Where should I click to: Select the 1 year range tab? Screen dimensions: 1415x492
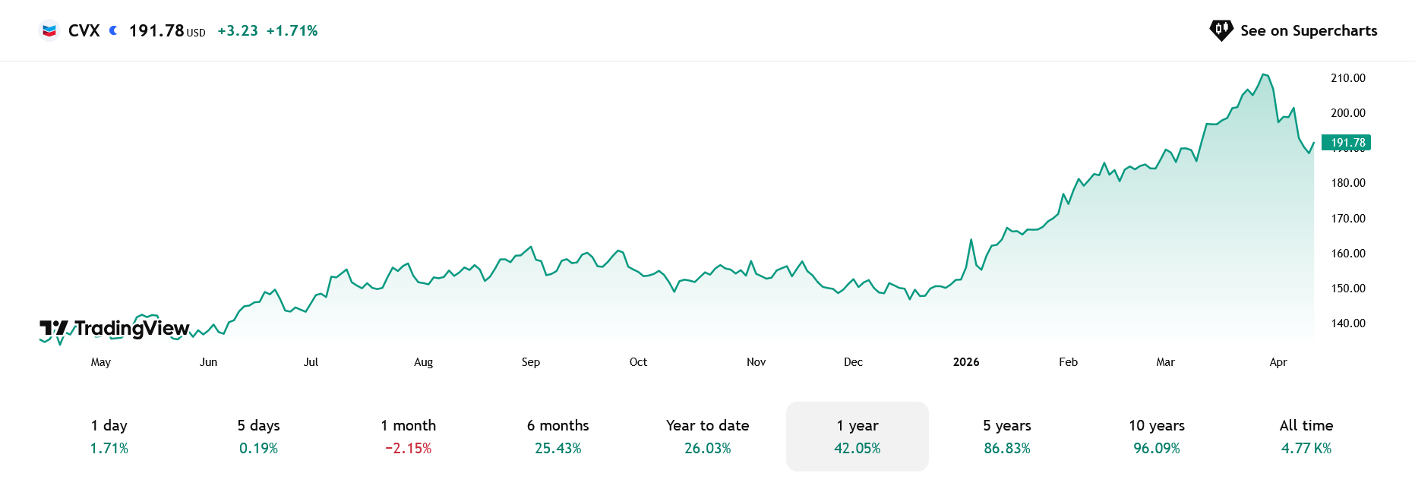pyautogui.click(x=857, y=437)
